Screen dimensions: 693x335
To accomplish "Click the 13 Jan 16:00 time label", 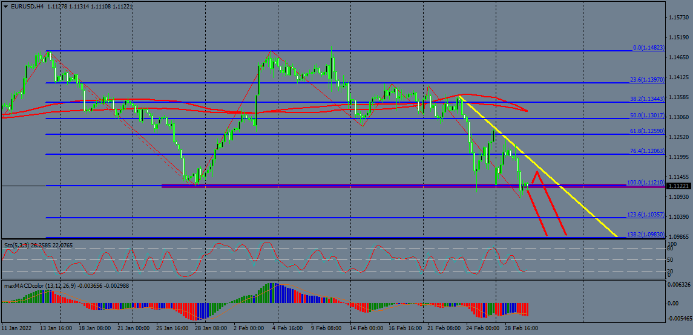I will pos(55,328).
